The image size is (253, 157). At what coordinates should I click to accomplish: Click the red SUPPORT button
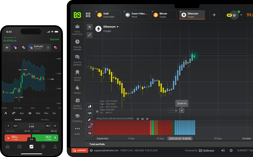(80, 150)
